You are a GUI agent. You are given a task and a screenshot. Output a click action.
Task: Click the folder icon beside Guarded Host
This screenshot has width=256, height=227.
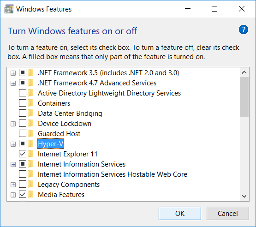(x=30, y=134)
